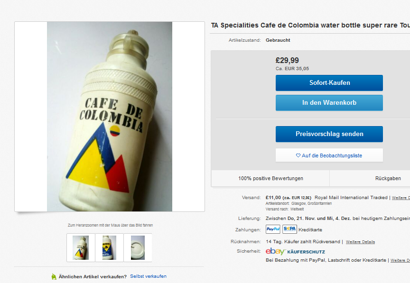Click the green sell-item tag icon

pyautogui.click(x=54, y=276)
